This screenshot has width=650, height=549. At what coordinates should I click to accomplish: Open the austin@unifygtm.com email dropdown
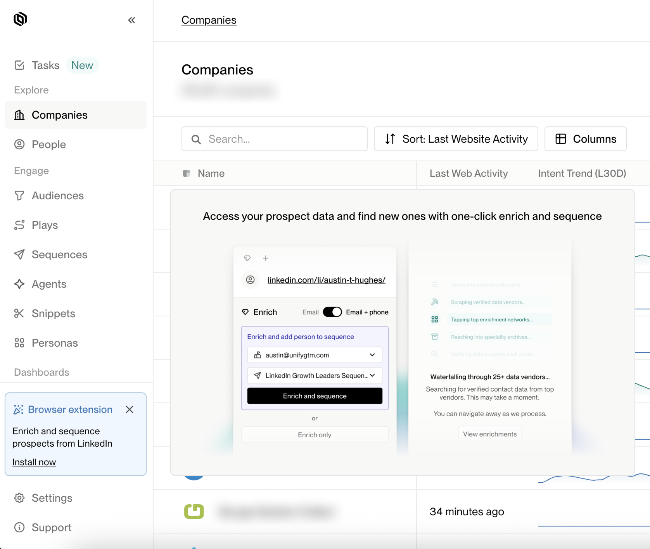pyautogui.click(x=372, y=355)
